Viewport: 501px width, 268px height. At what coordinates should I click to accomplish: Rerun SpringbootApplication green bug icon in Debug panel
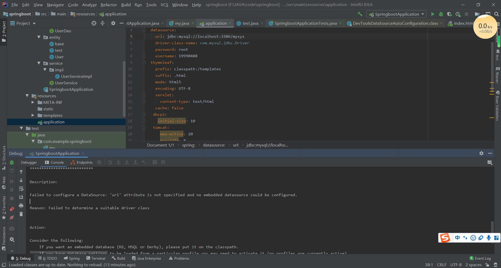coord(12,162)
